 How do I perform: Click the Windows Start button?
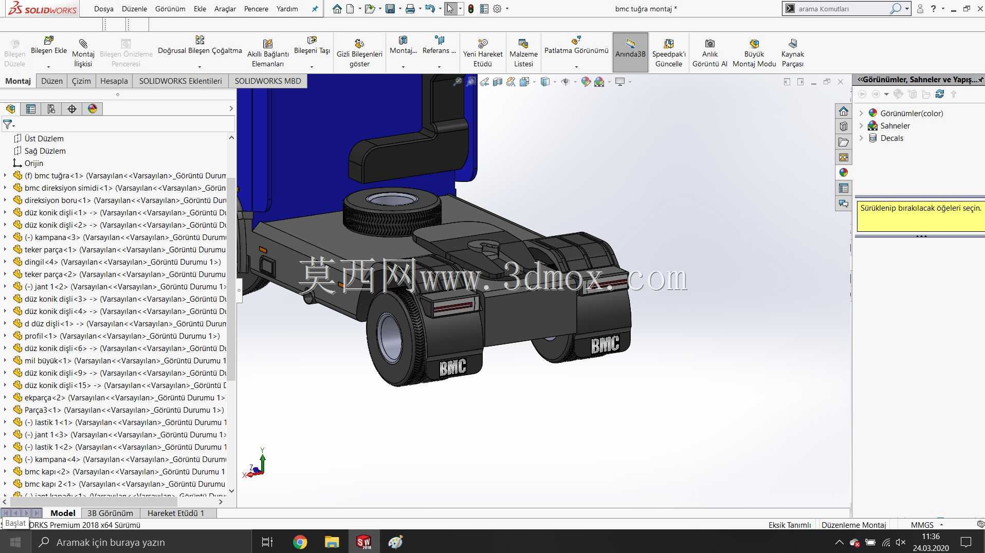pos(15,542)
